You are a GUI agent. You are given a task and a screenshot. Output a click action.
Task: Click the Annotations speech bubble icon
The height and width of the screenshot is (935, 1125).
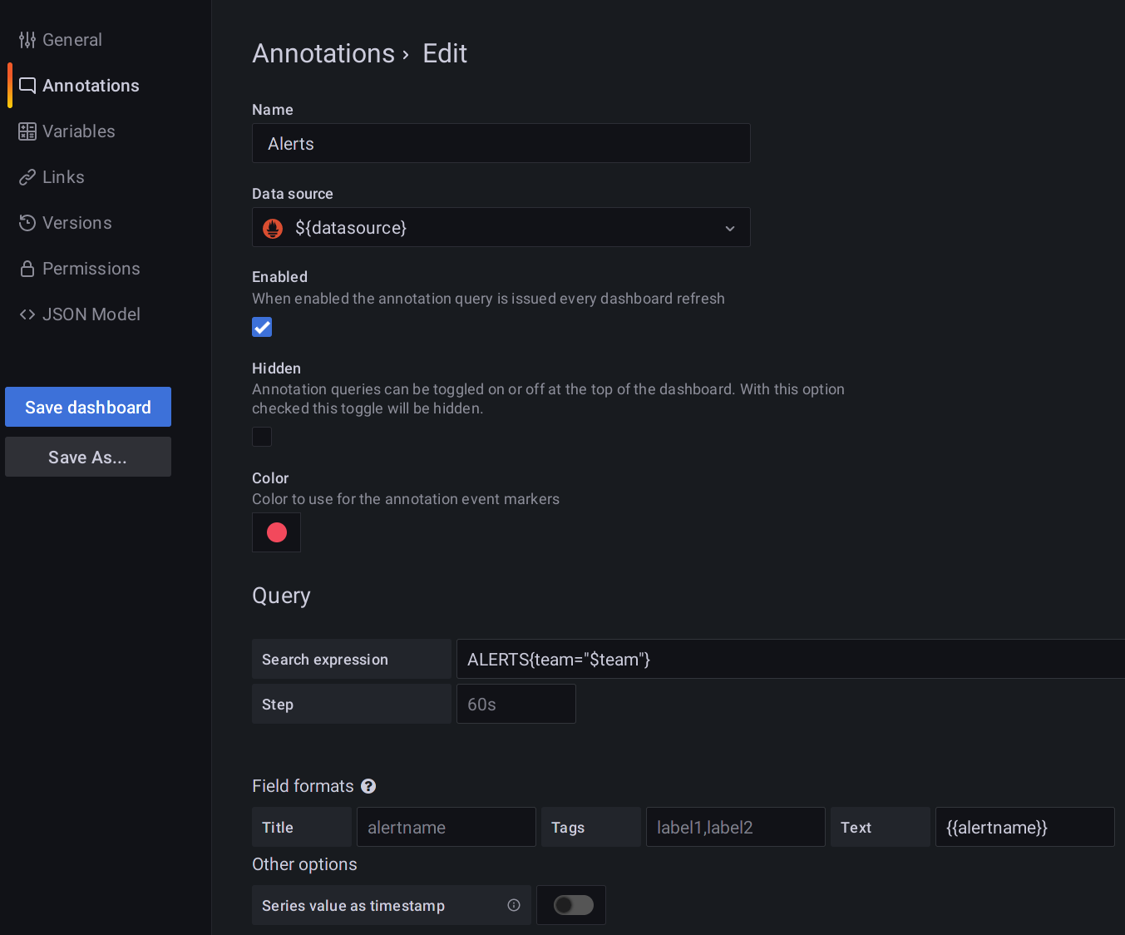pos(27,85)
